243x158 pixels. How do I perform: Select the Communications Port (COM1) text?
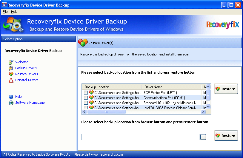[x=164, y=98]
